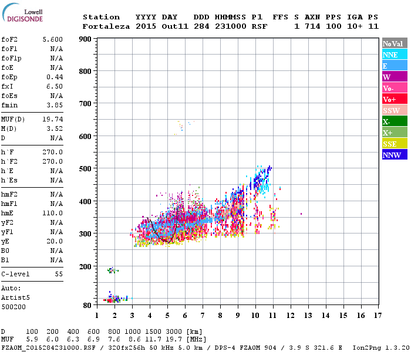Select the SSE yellow legend swatch
Image resolution: width=411 pixels, height=352 pixels.
pyautogui.click(x=395, y=144)
